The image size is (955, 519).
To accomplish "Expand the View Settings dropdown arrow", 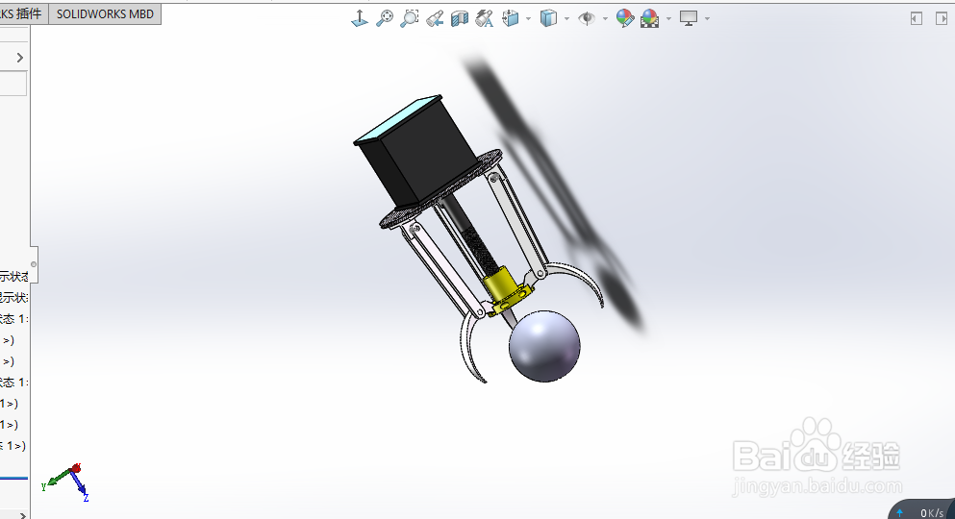I will coord(707,19).
